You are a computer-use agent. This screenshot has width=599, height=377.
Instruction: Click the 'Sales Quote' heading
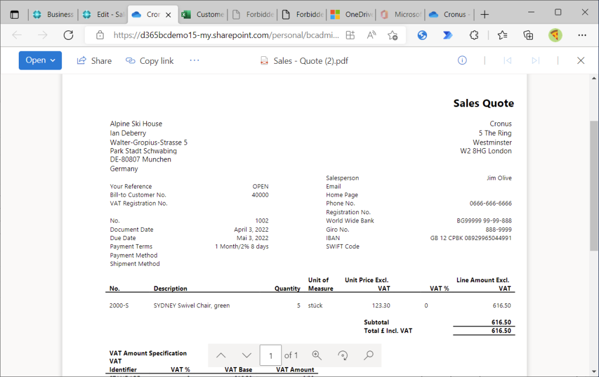484,103
